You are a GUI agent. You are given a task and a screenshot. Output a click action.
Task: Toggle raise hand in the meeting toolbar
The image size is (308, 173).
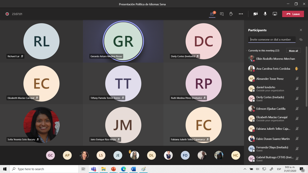[231, 14]
